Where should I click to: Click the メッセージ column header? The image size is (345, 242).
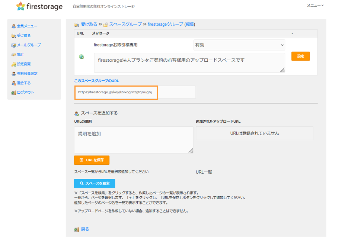[100, 33]
